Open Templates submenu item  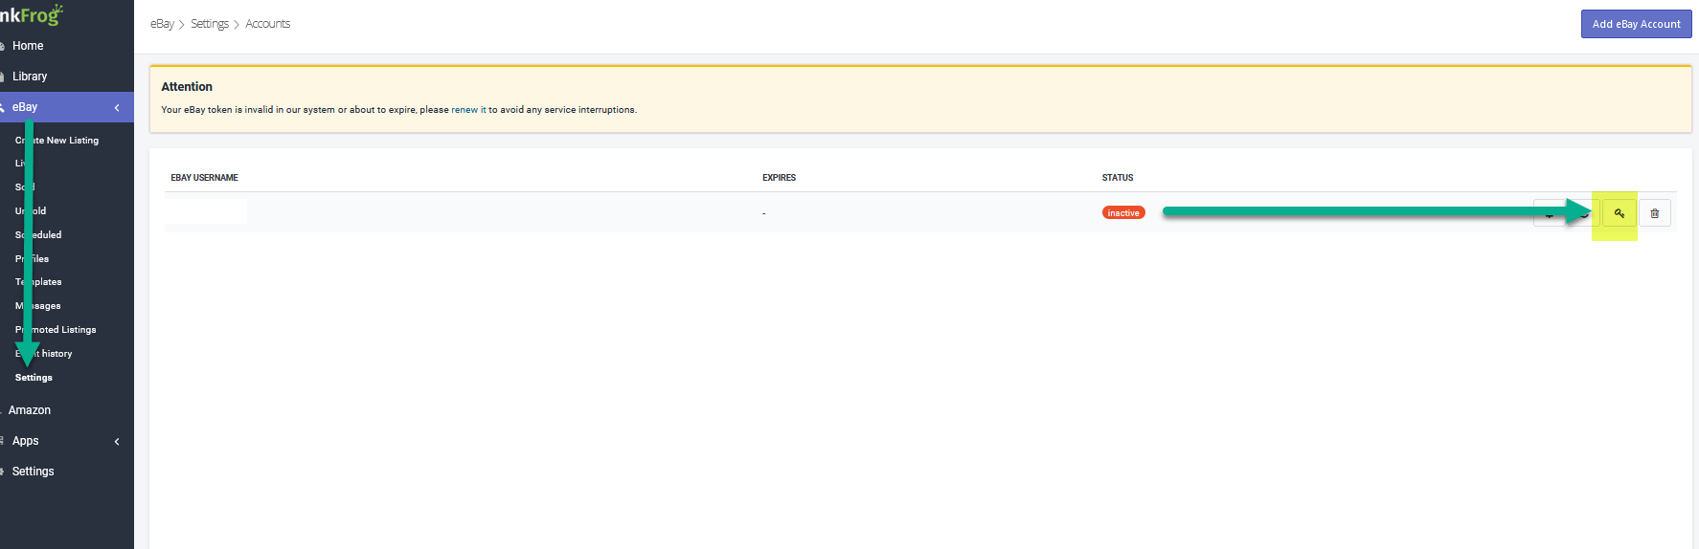pos(38,282)
